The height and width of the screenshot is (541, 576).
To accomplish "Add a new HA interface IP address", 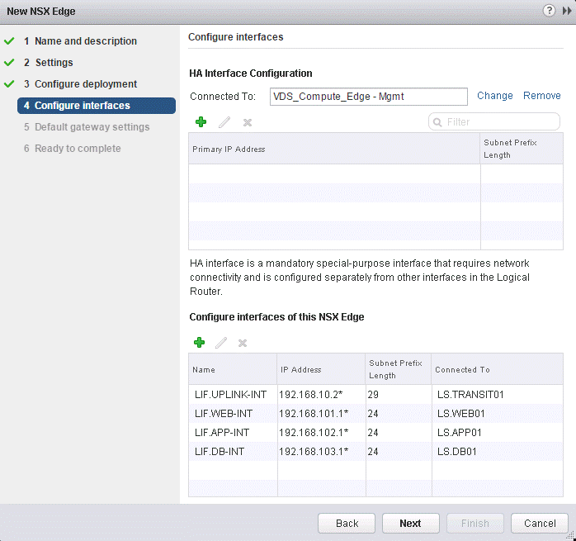I will coord(200,122).
